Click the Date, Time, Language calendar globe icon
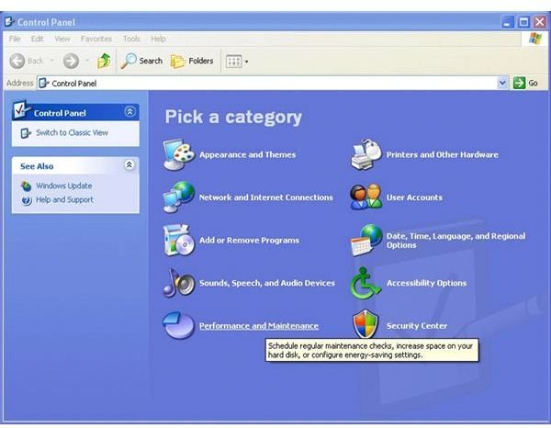This screenshot has width=551, height=428. click(366, 240)
